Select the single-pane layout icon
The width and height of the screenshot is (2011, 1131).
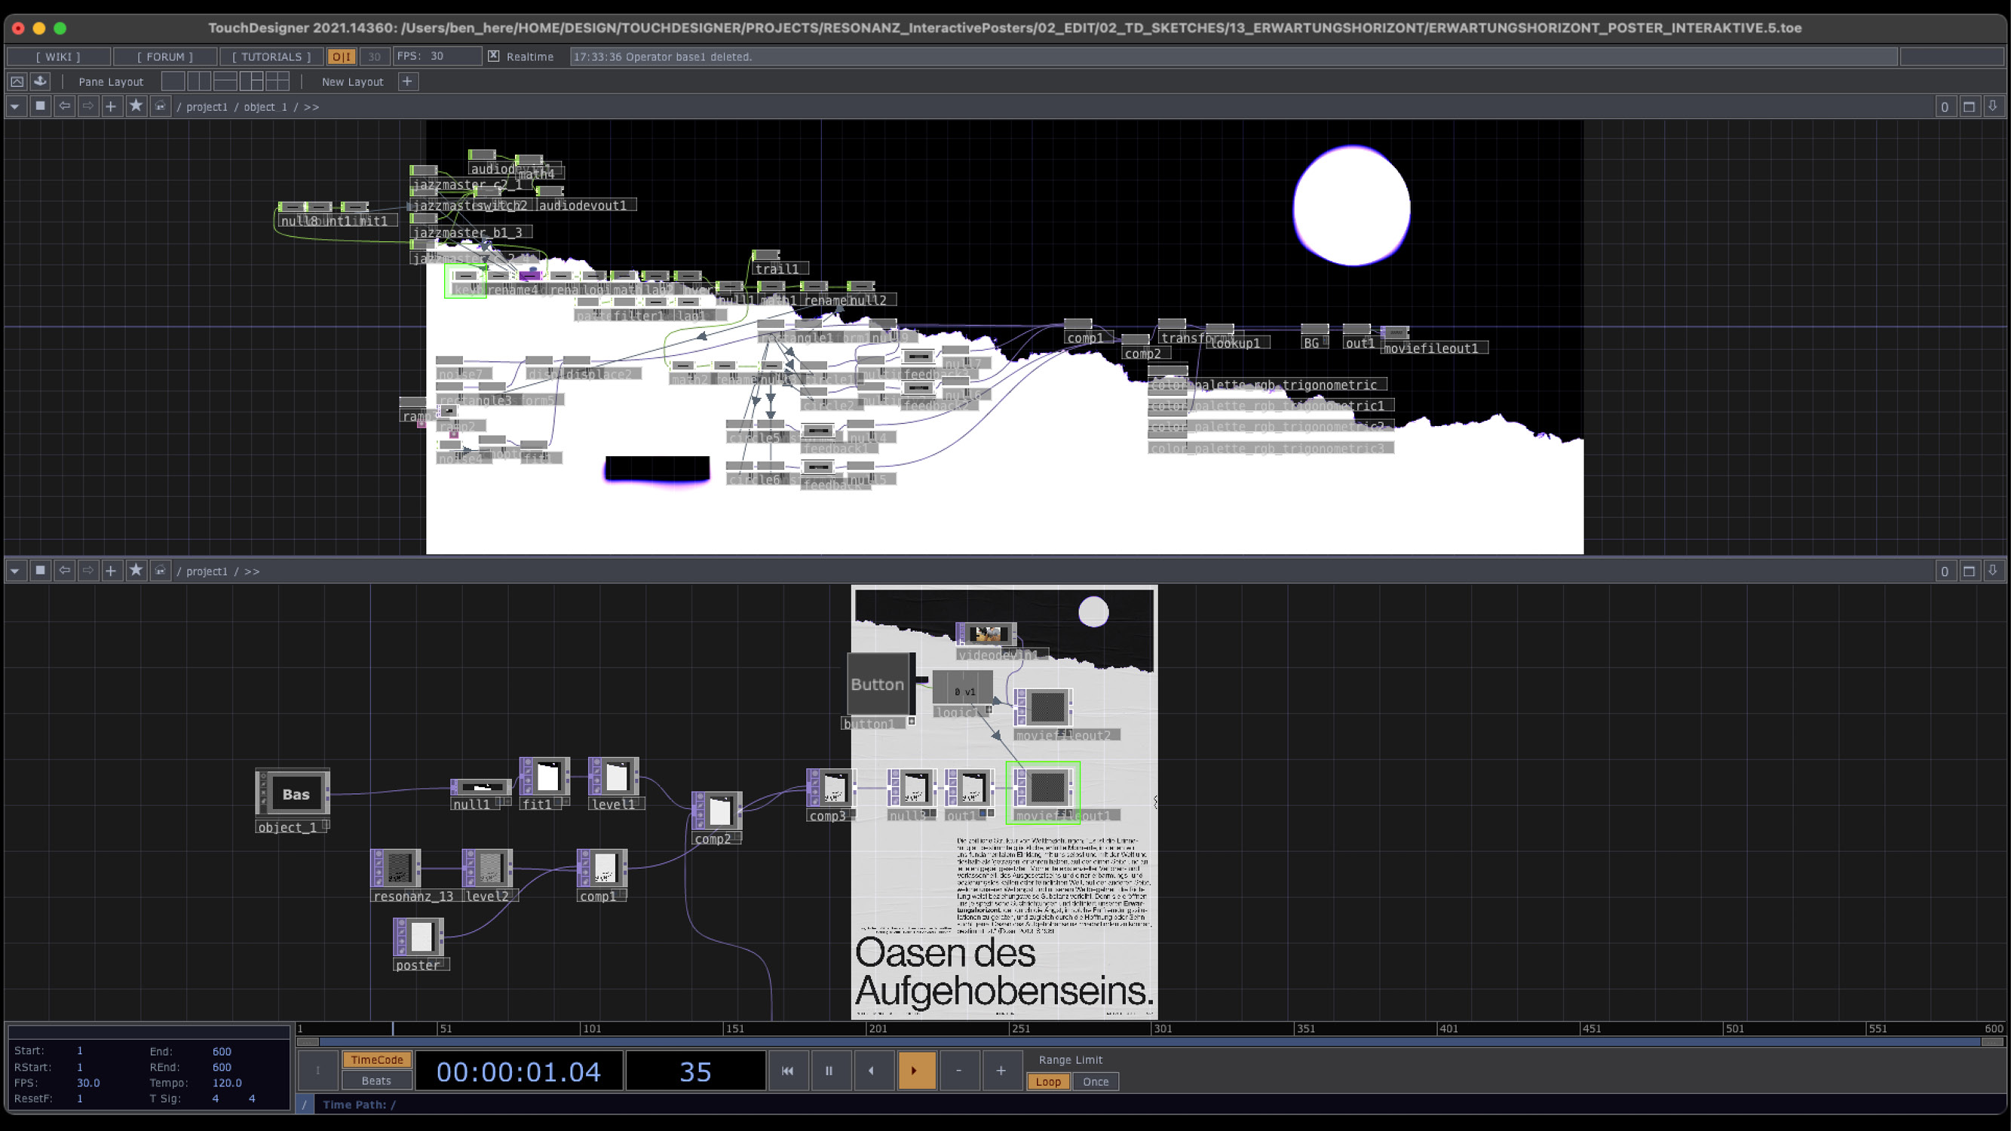point(173,81)
